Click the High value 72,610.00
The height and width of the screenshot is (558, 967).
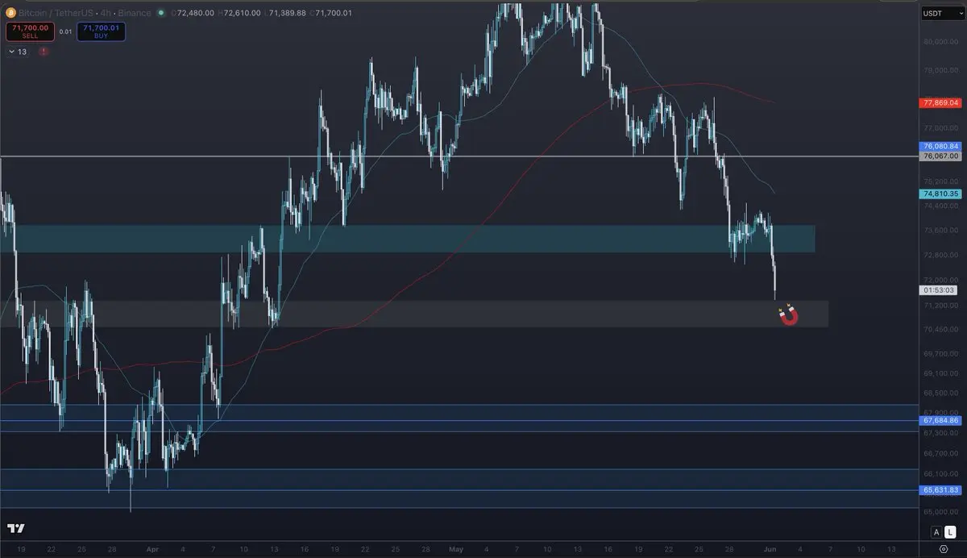point(240,14)
